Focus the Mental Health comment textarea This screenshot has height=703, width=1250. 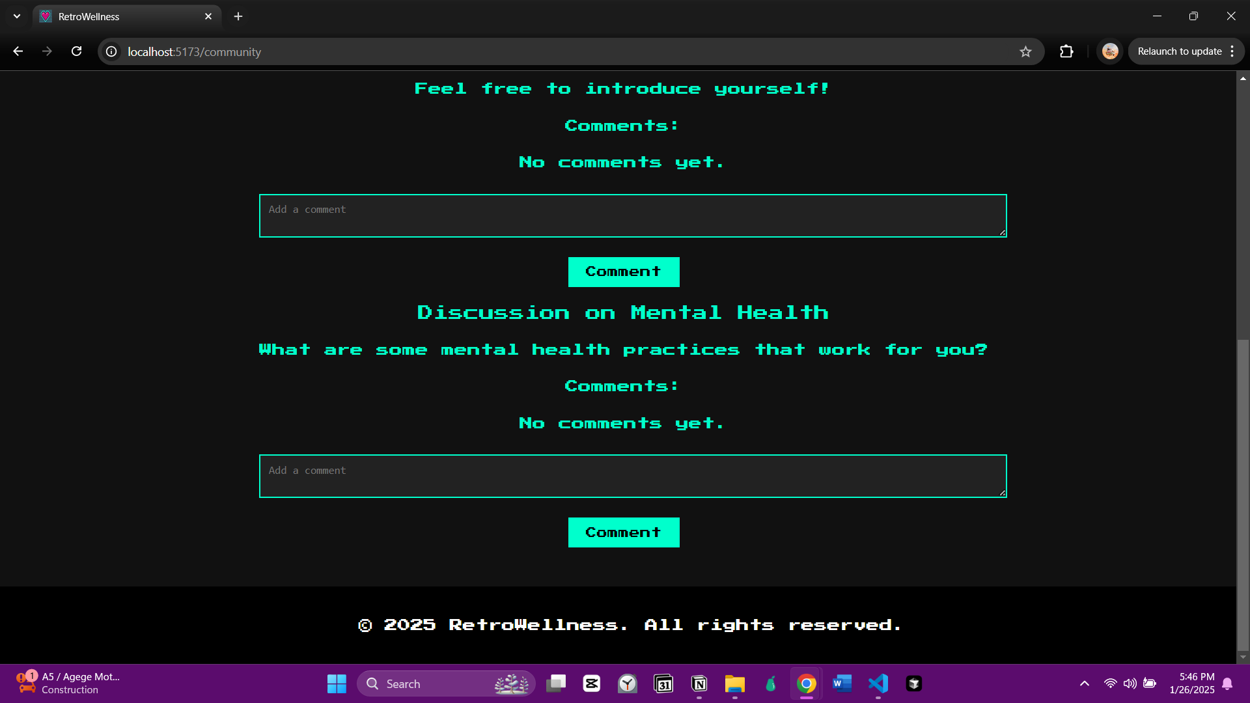point(632,476)
